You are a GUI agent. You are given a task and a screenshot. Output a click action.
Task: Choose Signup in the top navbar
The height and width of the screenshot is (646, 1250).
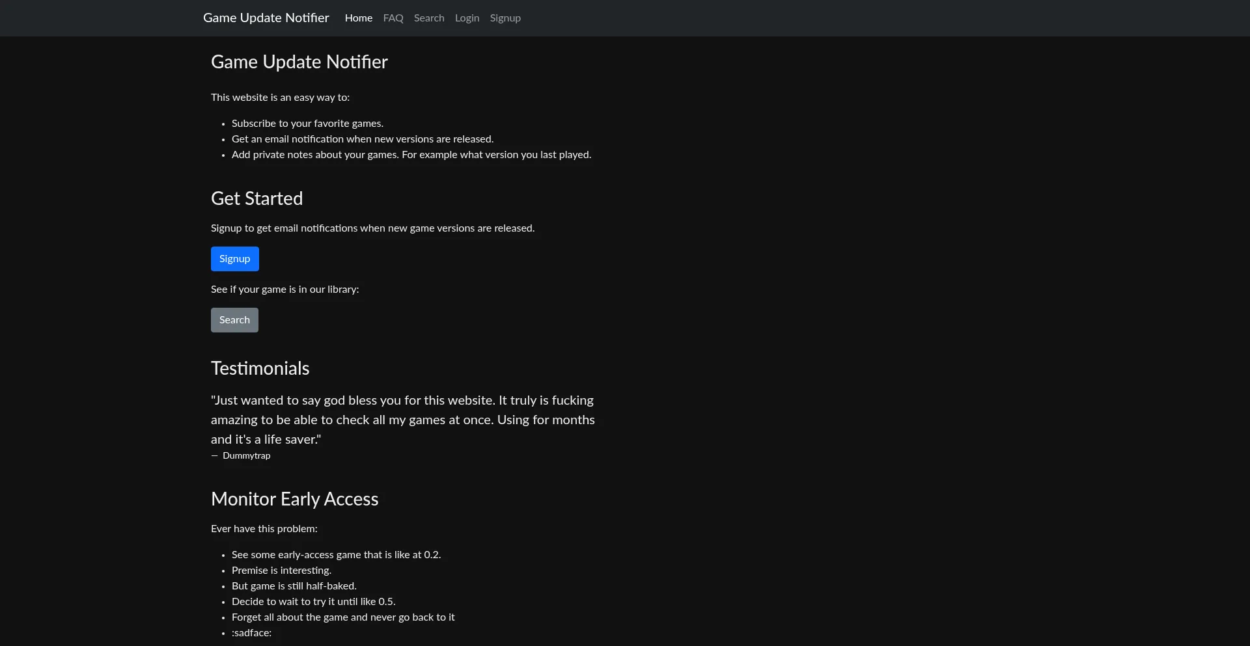tap(505, 18)
